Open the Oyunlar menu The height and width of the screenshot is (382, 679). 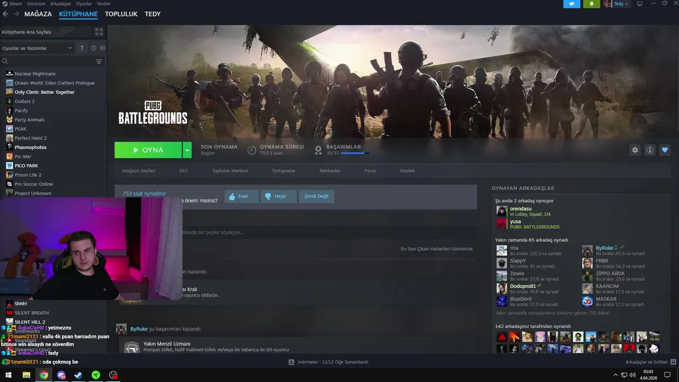tap(84, 4)
